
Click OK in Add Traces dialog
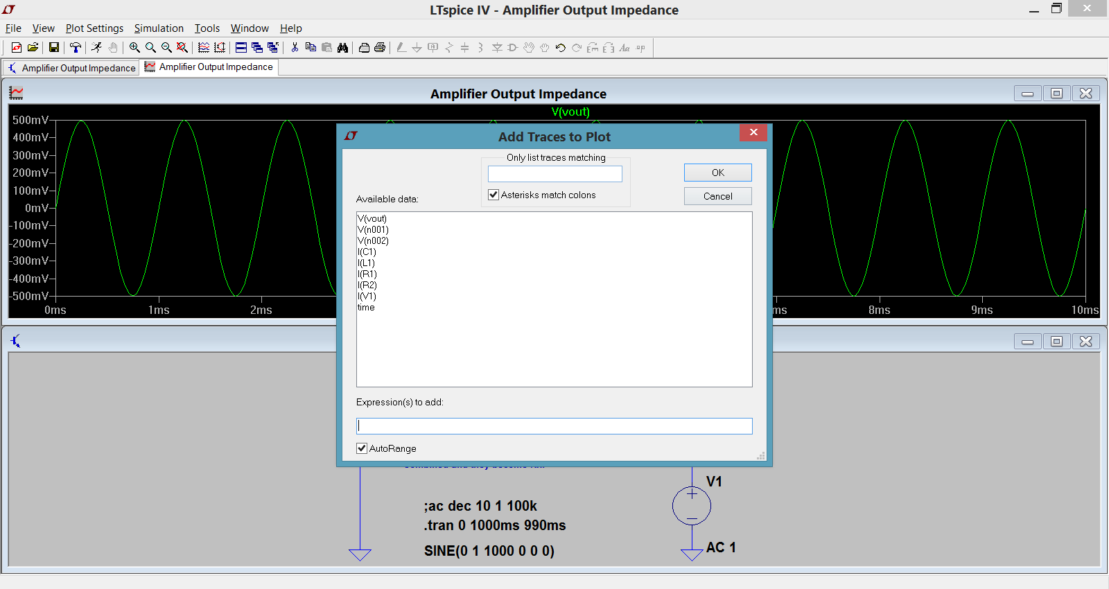[x=718, y=173]
